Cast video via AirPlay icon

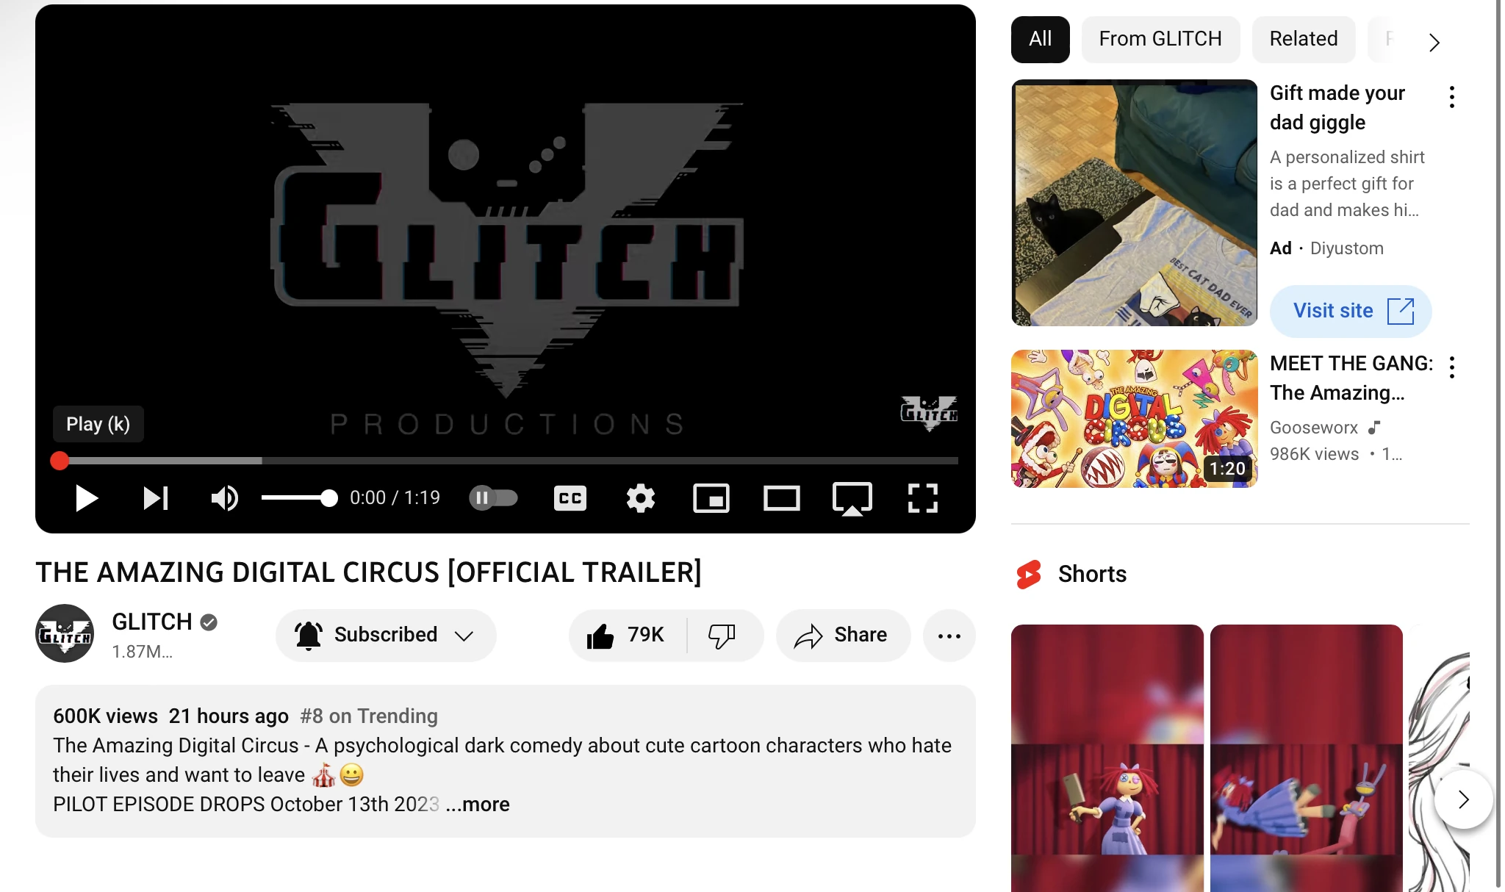coord(852,498)
